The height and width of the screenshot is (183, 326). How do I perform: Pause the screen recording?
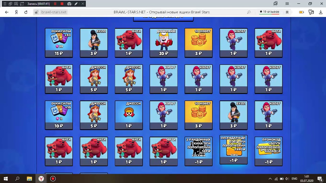[x=55, y=4]
